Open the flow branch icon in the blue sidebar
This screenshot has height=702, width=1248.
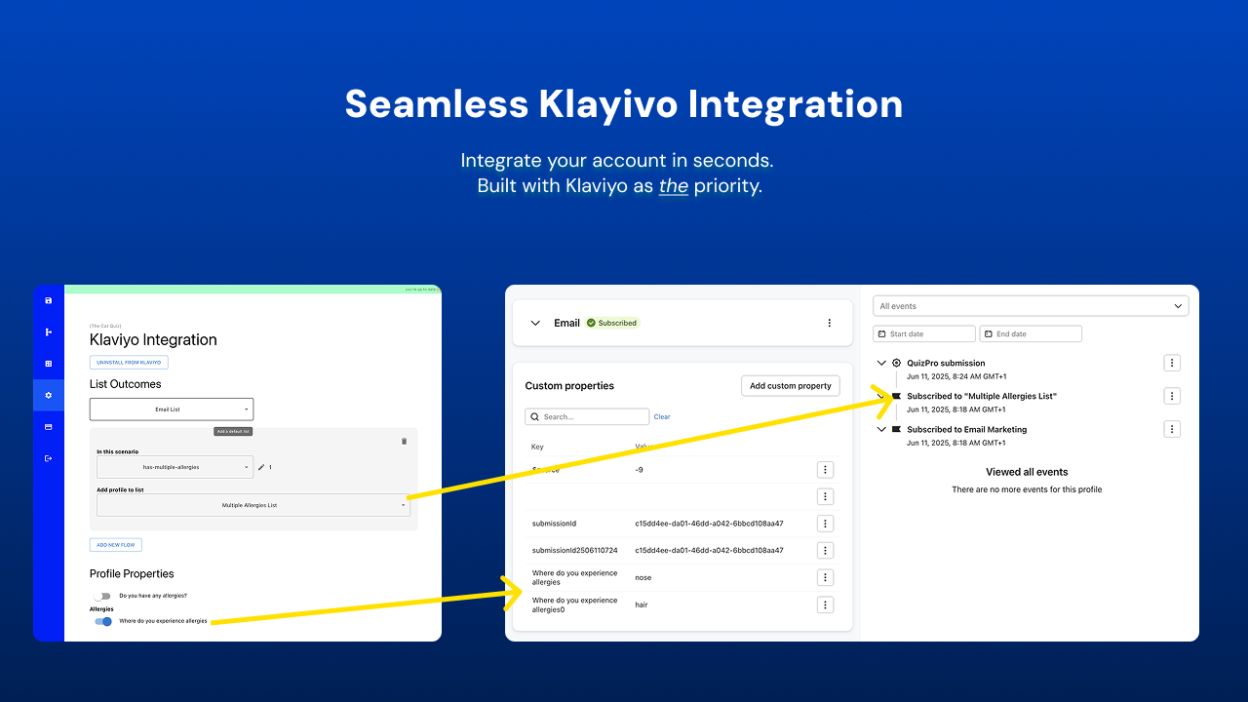pyautogui.click(x=49, y=331)
